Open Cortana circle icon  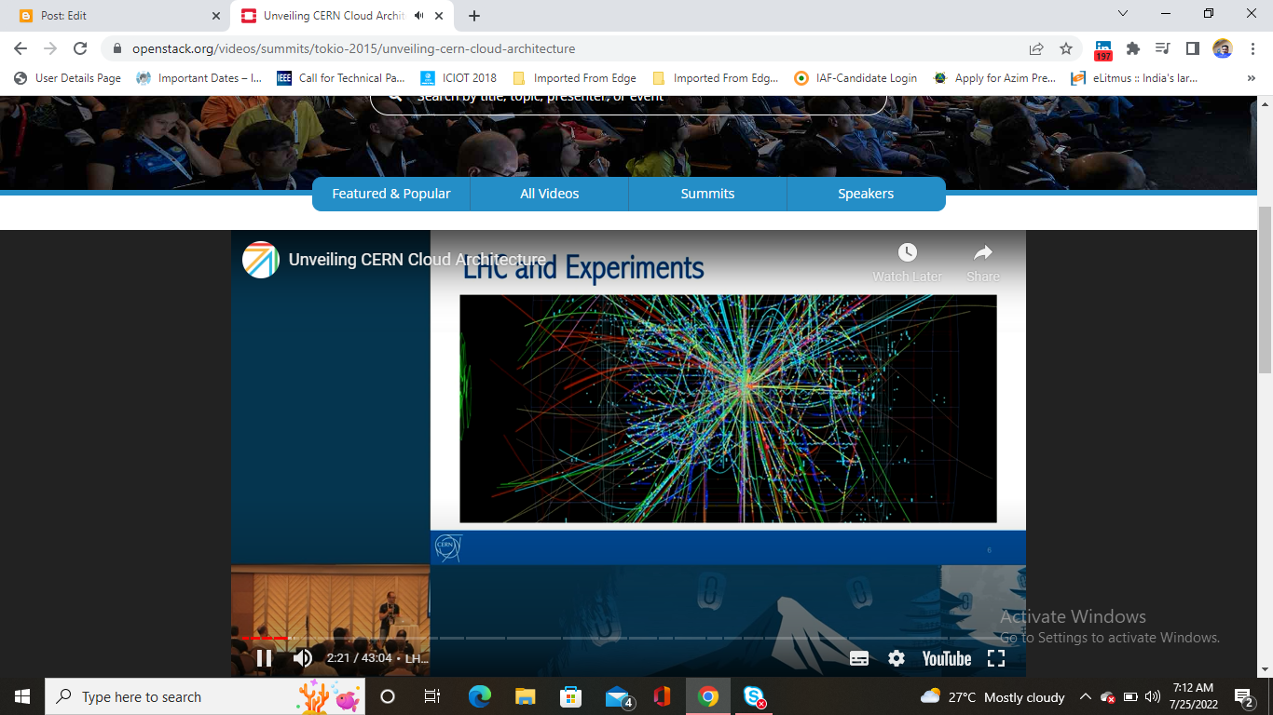tap(388, 696)
